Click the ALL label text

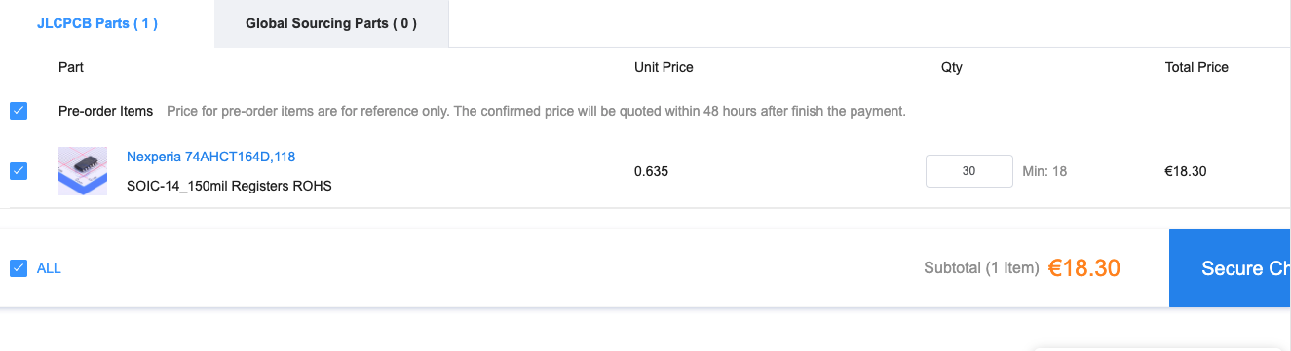[x=49, y=268]
